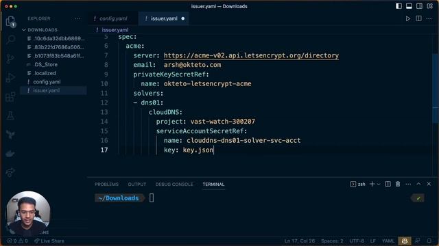
Task: Click the editor minimap scrollbar
Action: [436, 87]
